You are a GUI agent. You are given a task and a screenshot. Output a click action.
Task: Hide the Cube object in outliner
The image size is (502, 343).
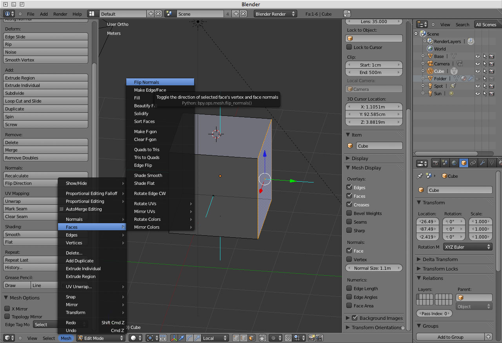click(x=478, y=71)
